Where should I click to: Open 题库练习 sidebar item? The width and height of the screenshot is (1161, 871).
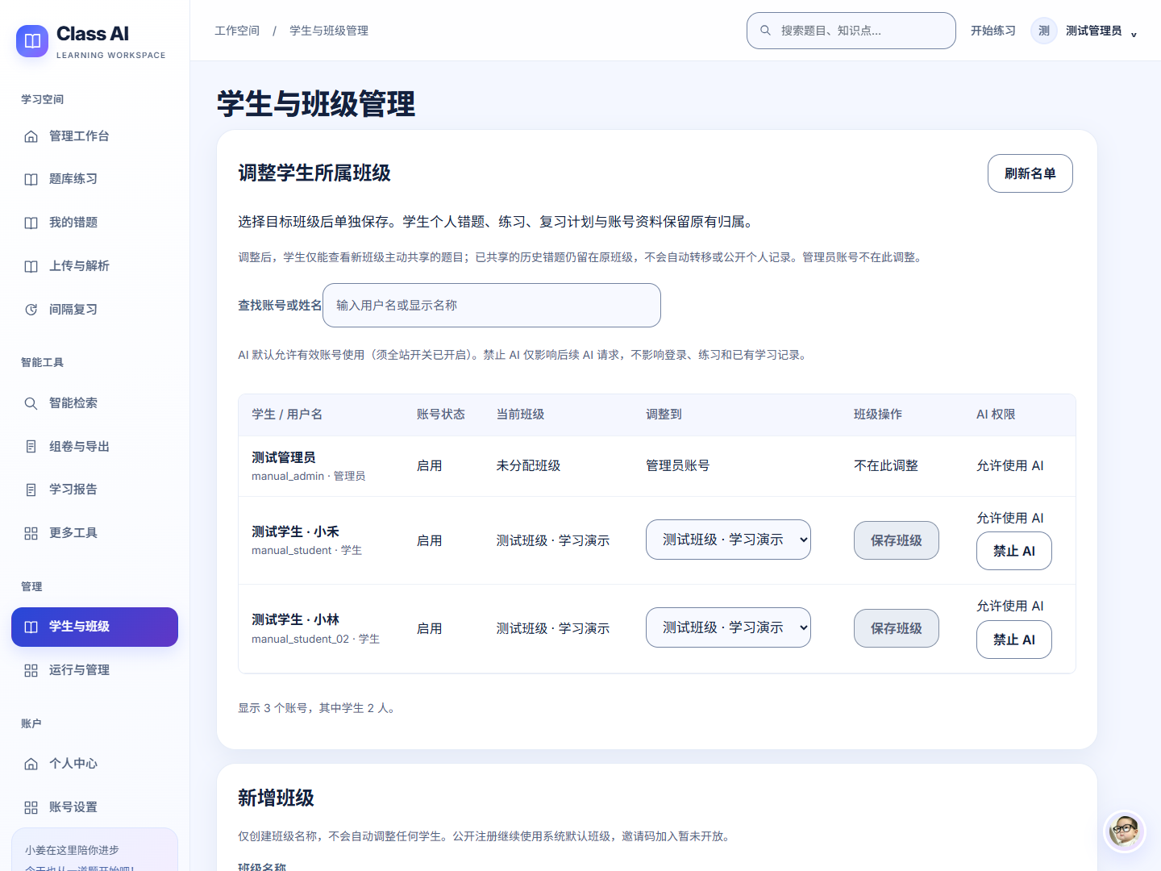pyautogui.click(x=94, y=179)
